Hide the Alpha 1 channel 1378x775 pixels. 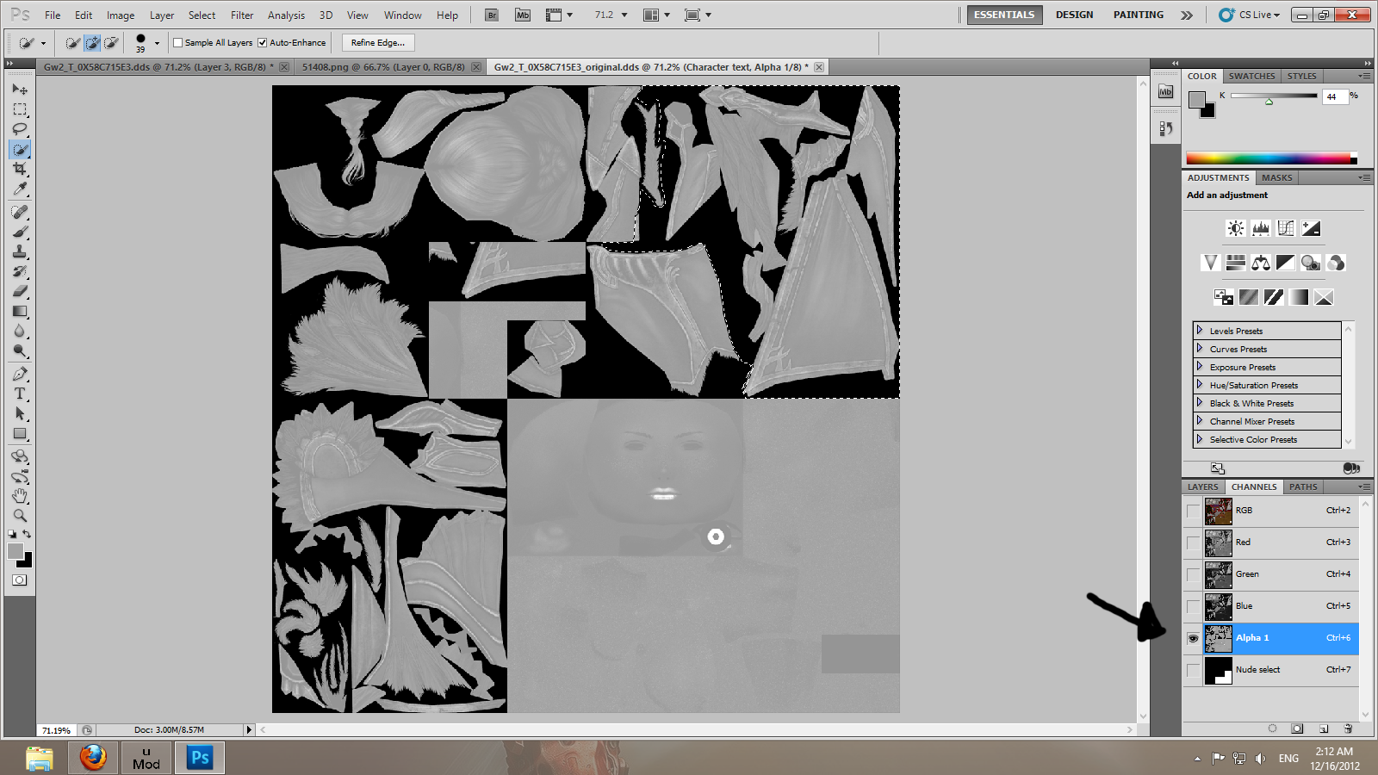coord(1193,638)
